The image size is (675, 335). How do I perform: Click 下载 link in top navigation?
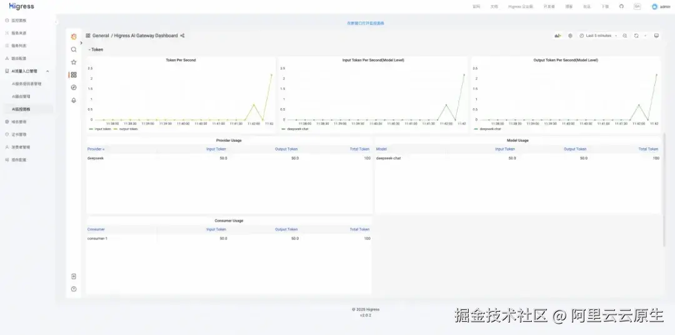point(605,7)
